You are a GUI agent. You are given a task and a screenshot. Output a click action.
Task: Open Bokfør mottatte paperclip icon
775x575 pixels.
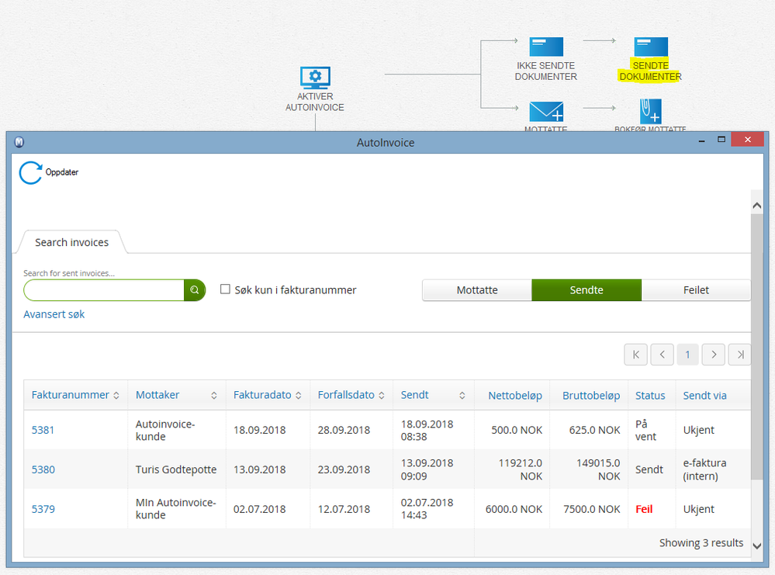(x=650, y=111)
